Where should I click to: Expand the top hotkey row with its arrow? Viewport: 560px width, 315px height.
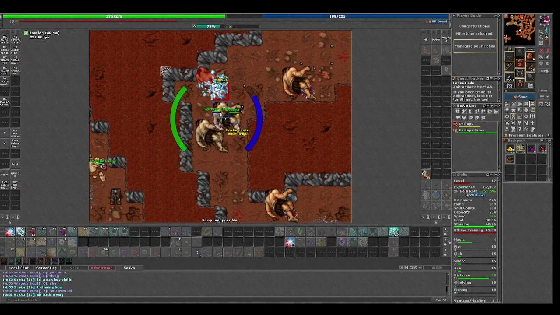[445, 229]
